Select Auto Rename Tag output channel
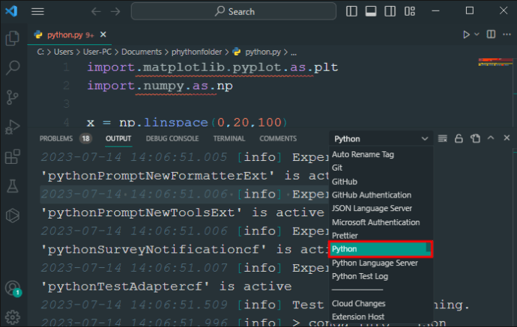The width and height of the screenshot is (517, 327). pyautogui.click(x=381, y=154)
